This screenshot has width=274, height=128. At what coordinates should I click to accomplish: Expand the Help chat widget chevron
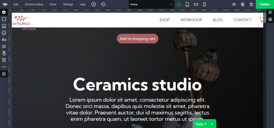pyautogui.click(x=212, y=124)
